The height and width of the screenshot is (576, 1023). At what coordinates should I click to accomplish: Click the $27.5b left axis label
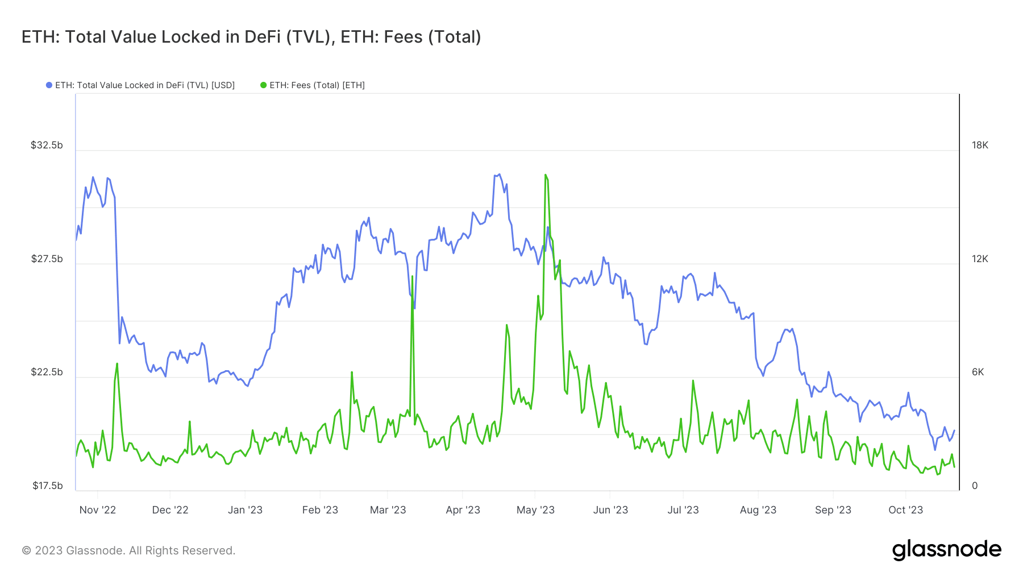coord(47,259)
